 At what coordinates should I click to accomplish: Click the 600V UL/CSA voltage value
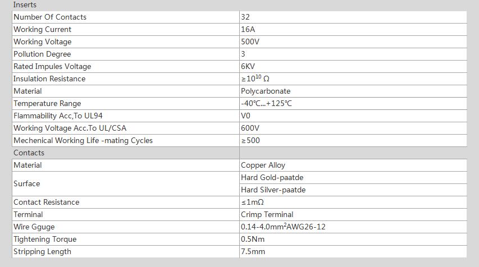click(250, 128)
